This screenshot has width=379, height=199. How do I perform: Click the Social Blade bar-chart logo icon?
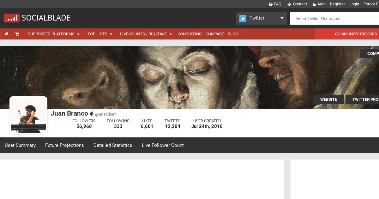(12, 18)
